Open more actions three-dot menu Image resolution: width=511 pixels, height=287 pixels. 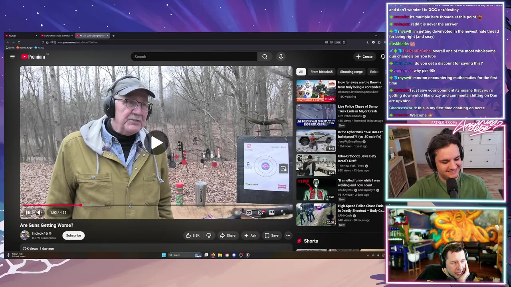click(288, 236)
